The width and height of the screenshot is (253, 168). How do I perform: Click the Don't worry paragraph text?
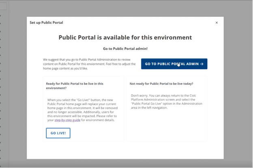(166, 101)
